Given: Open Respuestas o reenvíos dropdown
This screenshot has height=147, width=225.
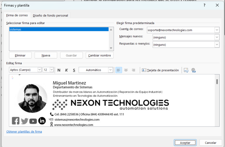Looking at the screenshot, I should [x=217, y=45].
